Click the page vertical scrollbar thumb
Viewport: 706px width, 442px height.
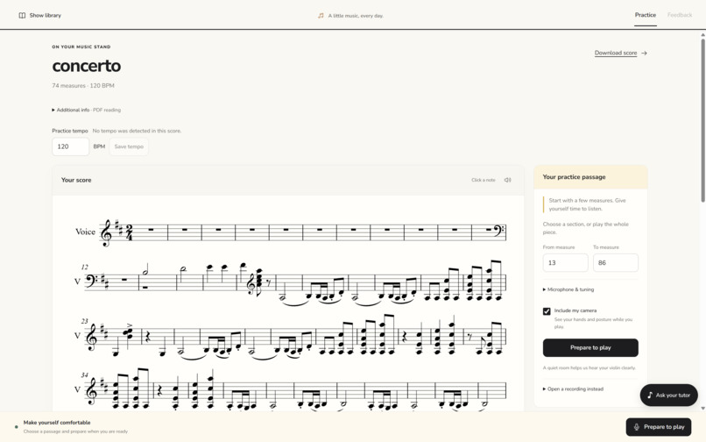pyautogui.click(x=702, y=120)
